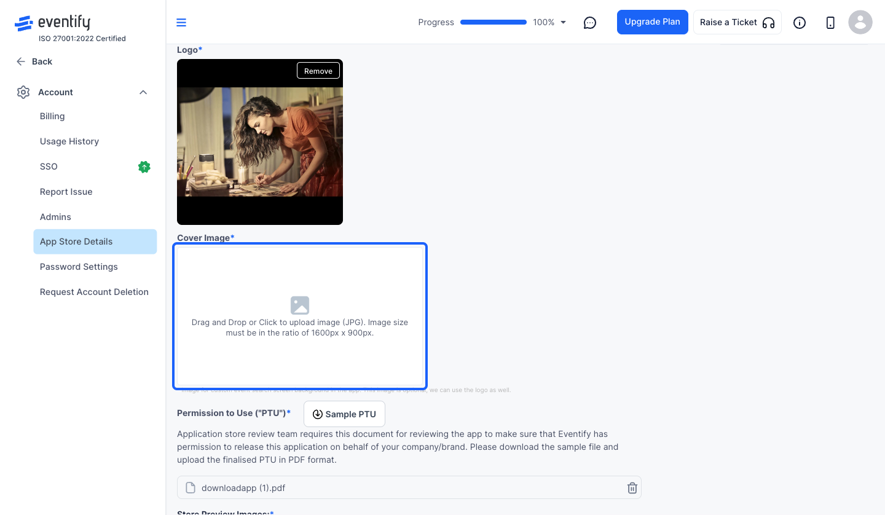Click the green SSO upgrade badge
Screen dimensions: 885x515
(x=144, y=167)
